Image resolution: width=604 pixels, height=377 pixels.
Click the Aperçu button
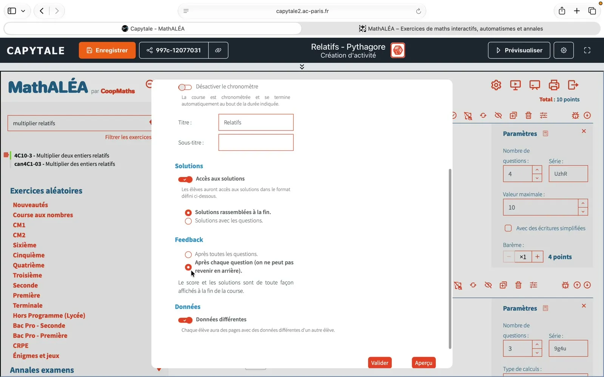424,363
